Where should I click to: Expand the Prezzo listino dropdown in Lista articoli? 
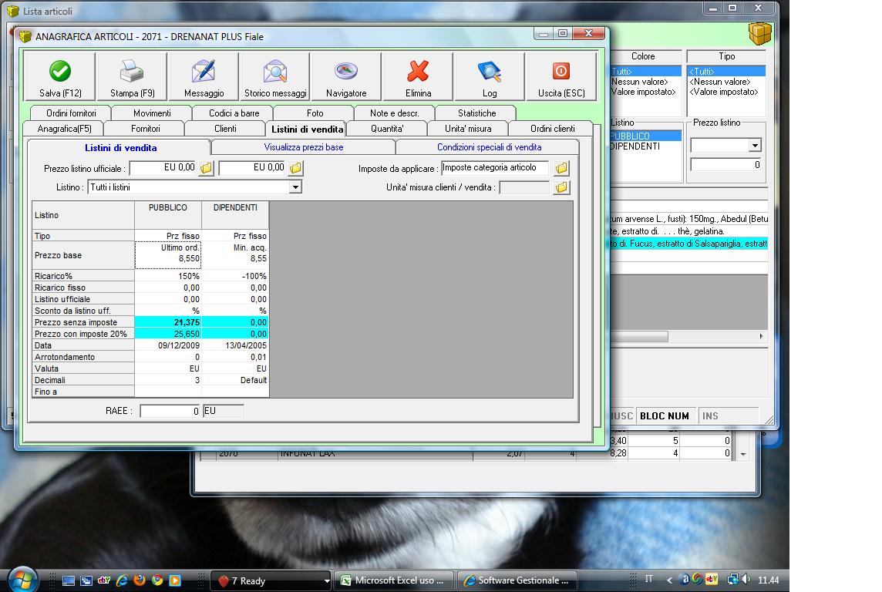[754, 146]
